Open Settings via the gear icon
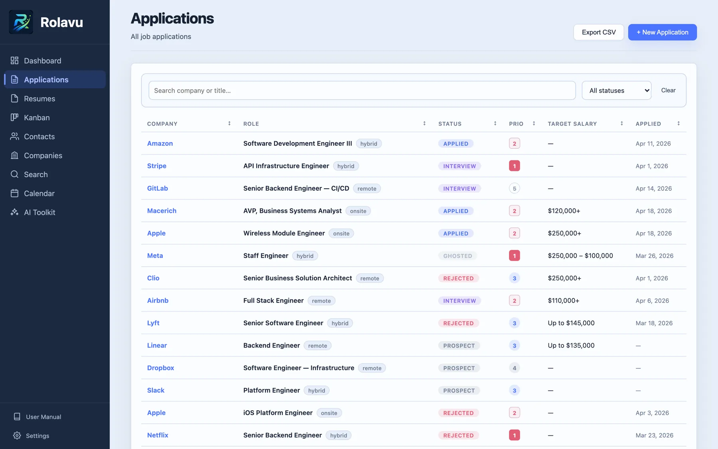Image resolution: width=718 pixels, height=449 pixels. coord(17,435)
